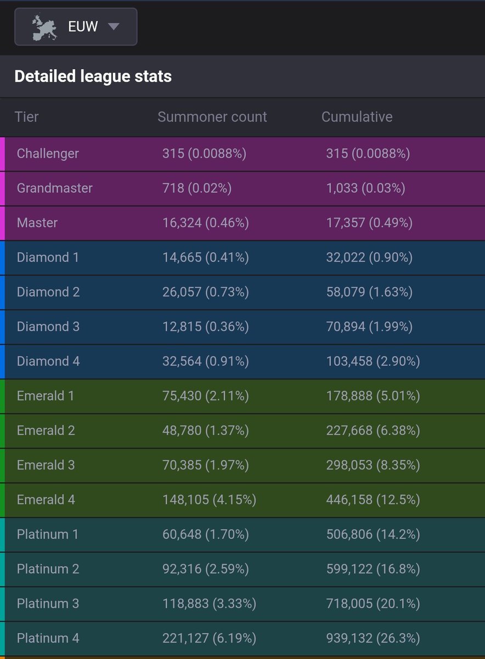
Task: Click Diamond 3 cumulative 70,894 (1.99%)
Action: 369,327
